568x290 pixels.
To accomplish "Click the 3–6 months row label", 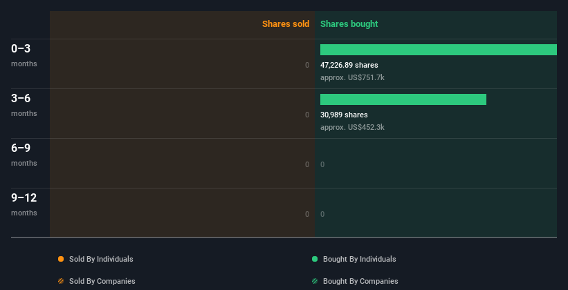I will click(x=24, y=105).
